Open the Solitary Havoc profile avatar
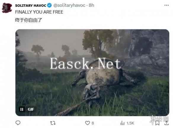173x128 pixels. point(7,8)
